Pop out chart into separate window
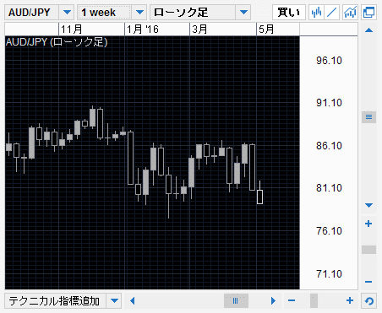This screenshot has width=382, height=313. pyautogui.click(x=369, y=13)
